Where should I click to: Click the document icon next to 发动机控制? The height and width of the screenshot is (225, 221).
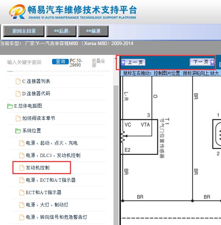pos(22,168)
